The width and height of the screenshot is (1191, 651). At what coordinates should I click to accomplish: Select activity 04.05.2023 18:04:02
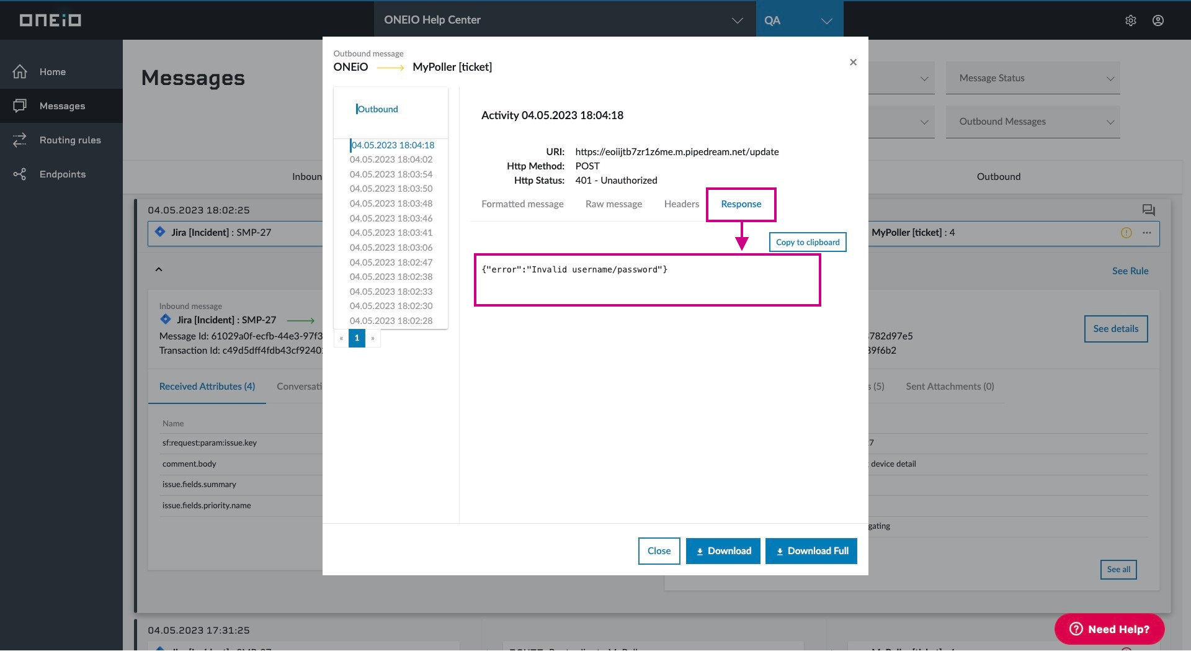point(391,159)
